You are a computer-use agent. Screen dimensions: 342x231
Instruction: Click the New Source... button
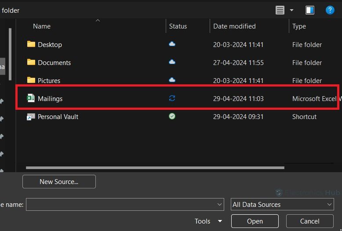pyautogui.click(x=59, y=181)
